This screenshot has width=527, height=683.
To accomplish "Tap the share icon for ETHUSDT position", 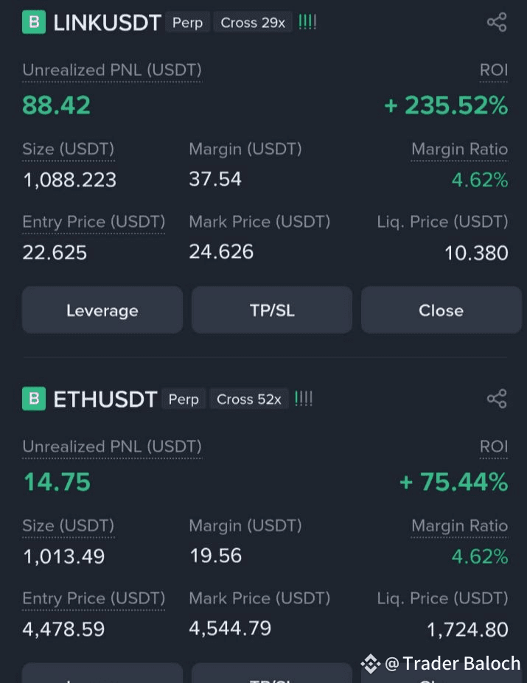I will pyautogui.click(x=497, y=399).
